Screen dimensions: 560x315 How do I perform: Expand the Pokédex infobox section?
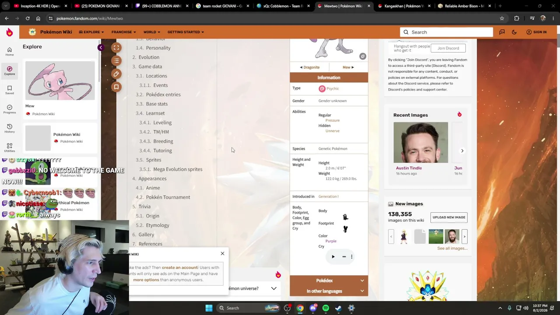(x=329, y=280)
